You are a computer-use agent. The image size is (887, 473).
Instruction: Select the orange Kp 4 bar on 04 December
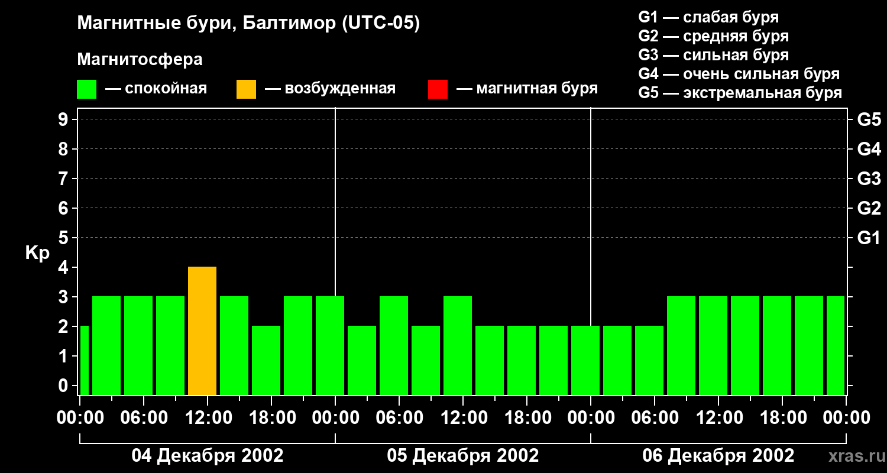(202, 331)
